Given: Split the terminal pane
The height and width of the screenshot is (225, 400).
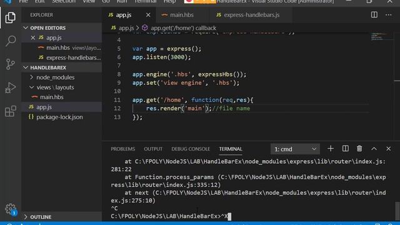Looking at the screenshot, I should click(x=346, y=149).
